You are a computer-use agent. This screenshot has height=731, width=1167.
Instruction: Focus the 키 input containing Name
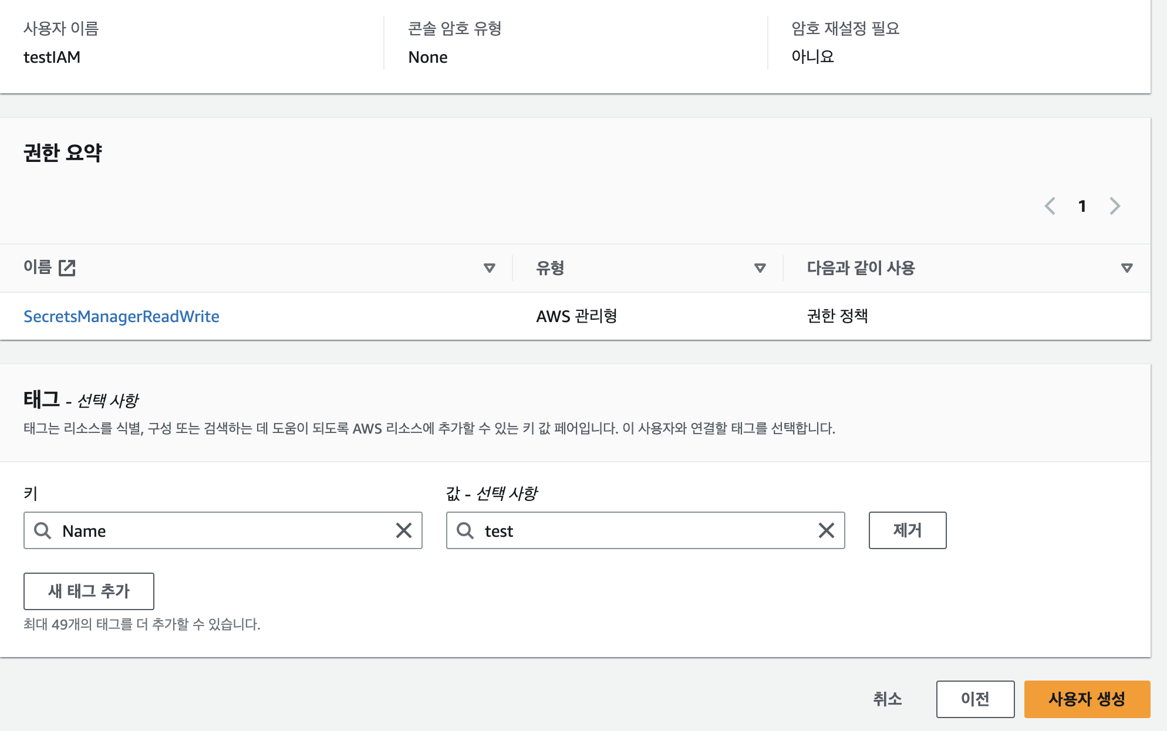click(x=223, y=530)
